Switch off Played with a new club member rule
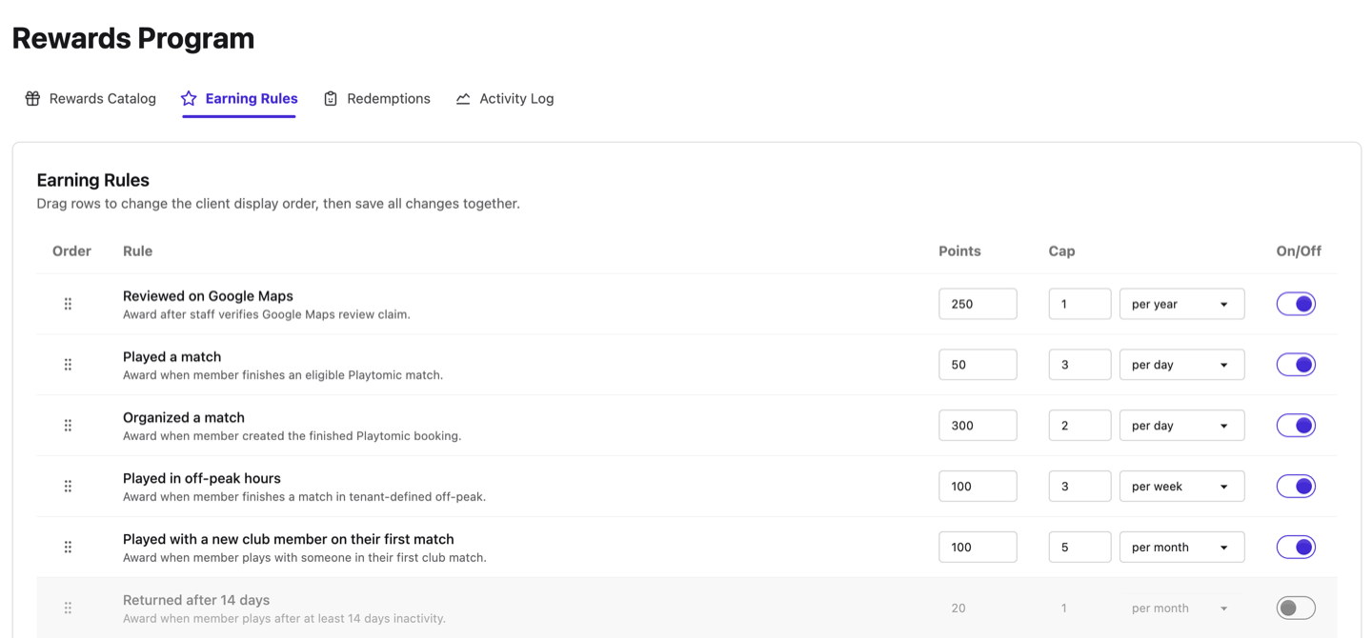 (1296, 548)
